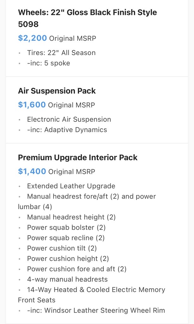Click the Windsor Leather Steering Wheel Rim line
The width and height of the screenshot is (194, 324).
[x=96, y=310]
